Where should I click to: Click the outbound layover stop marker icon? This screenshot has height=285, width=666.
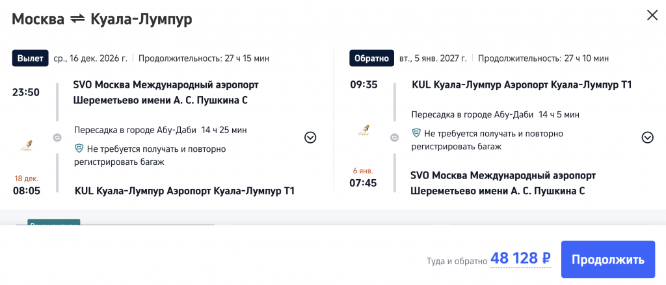click(x=57, y=138)
